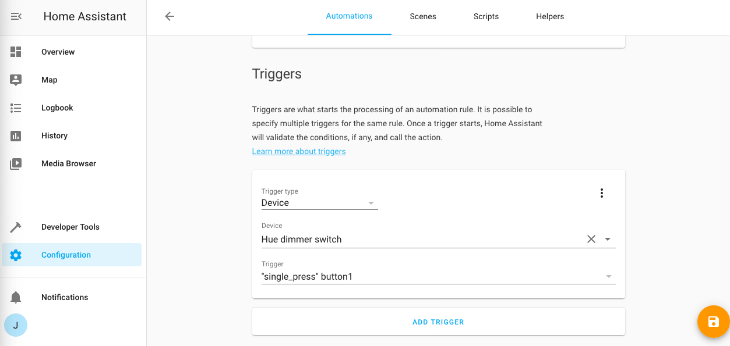
Task: Open "Learn more about triggers" link
Action: point(299,151)
